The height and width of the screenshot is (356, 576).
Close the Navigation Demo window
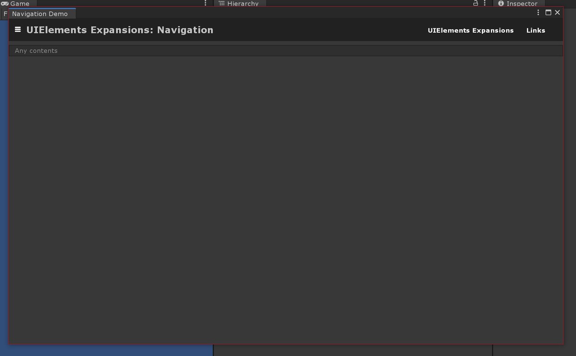pos(557,12)
